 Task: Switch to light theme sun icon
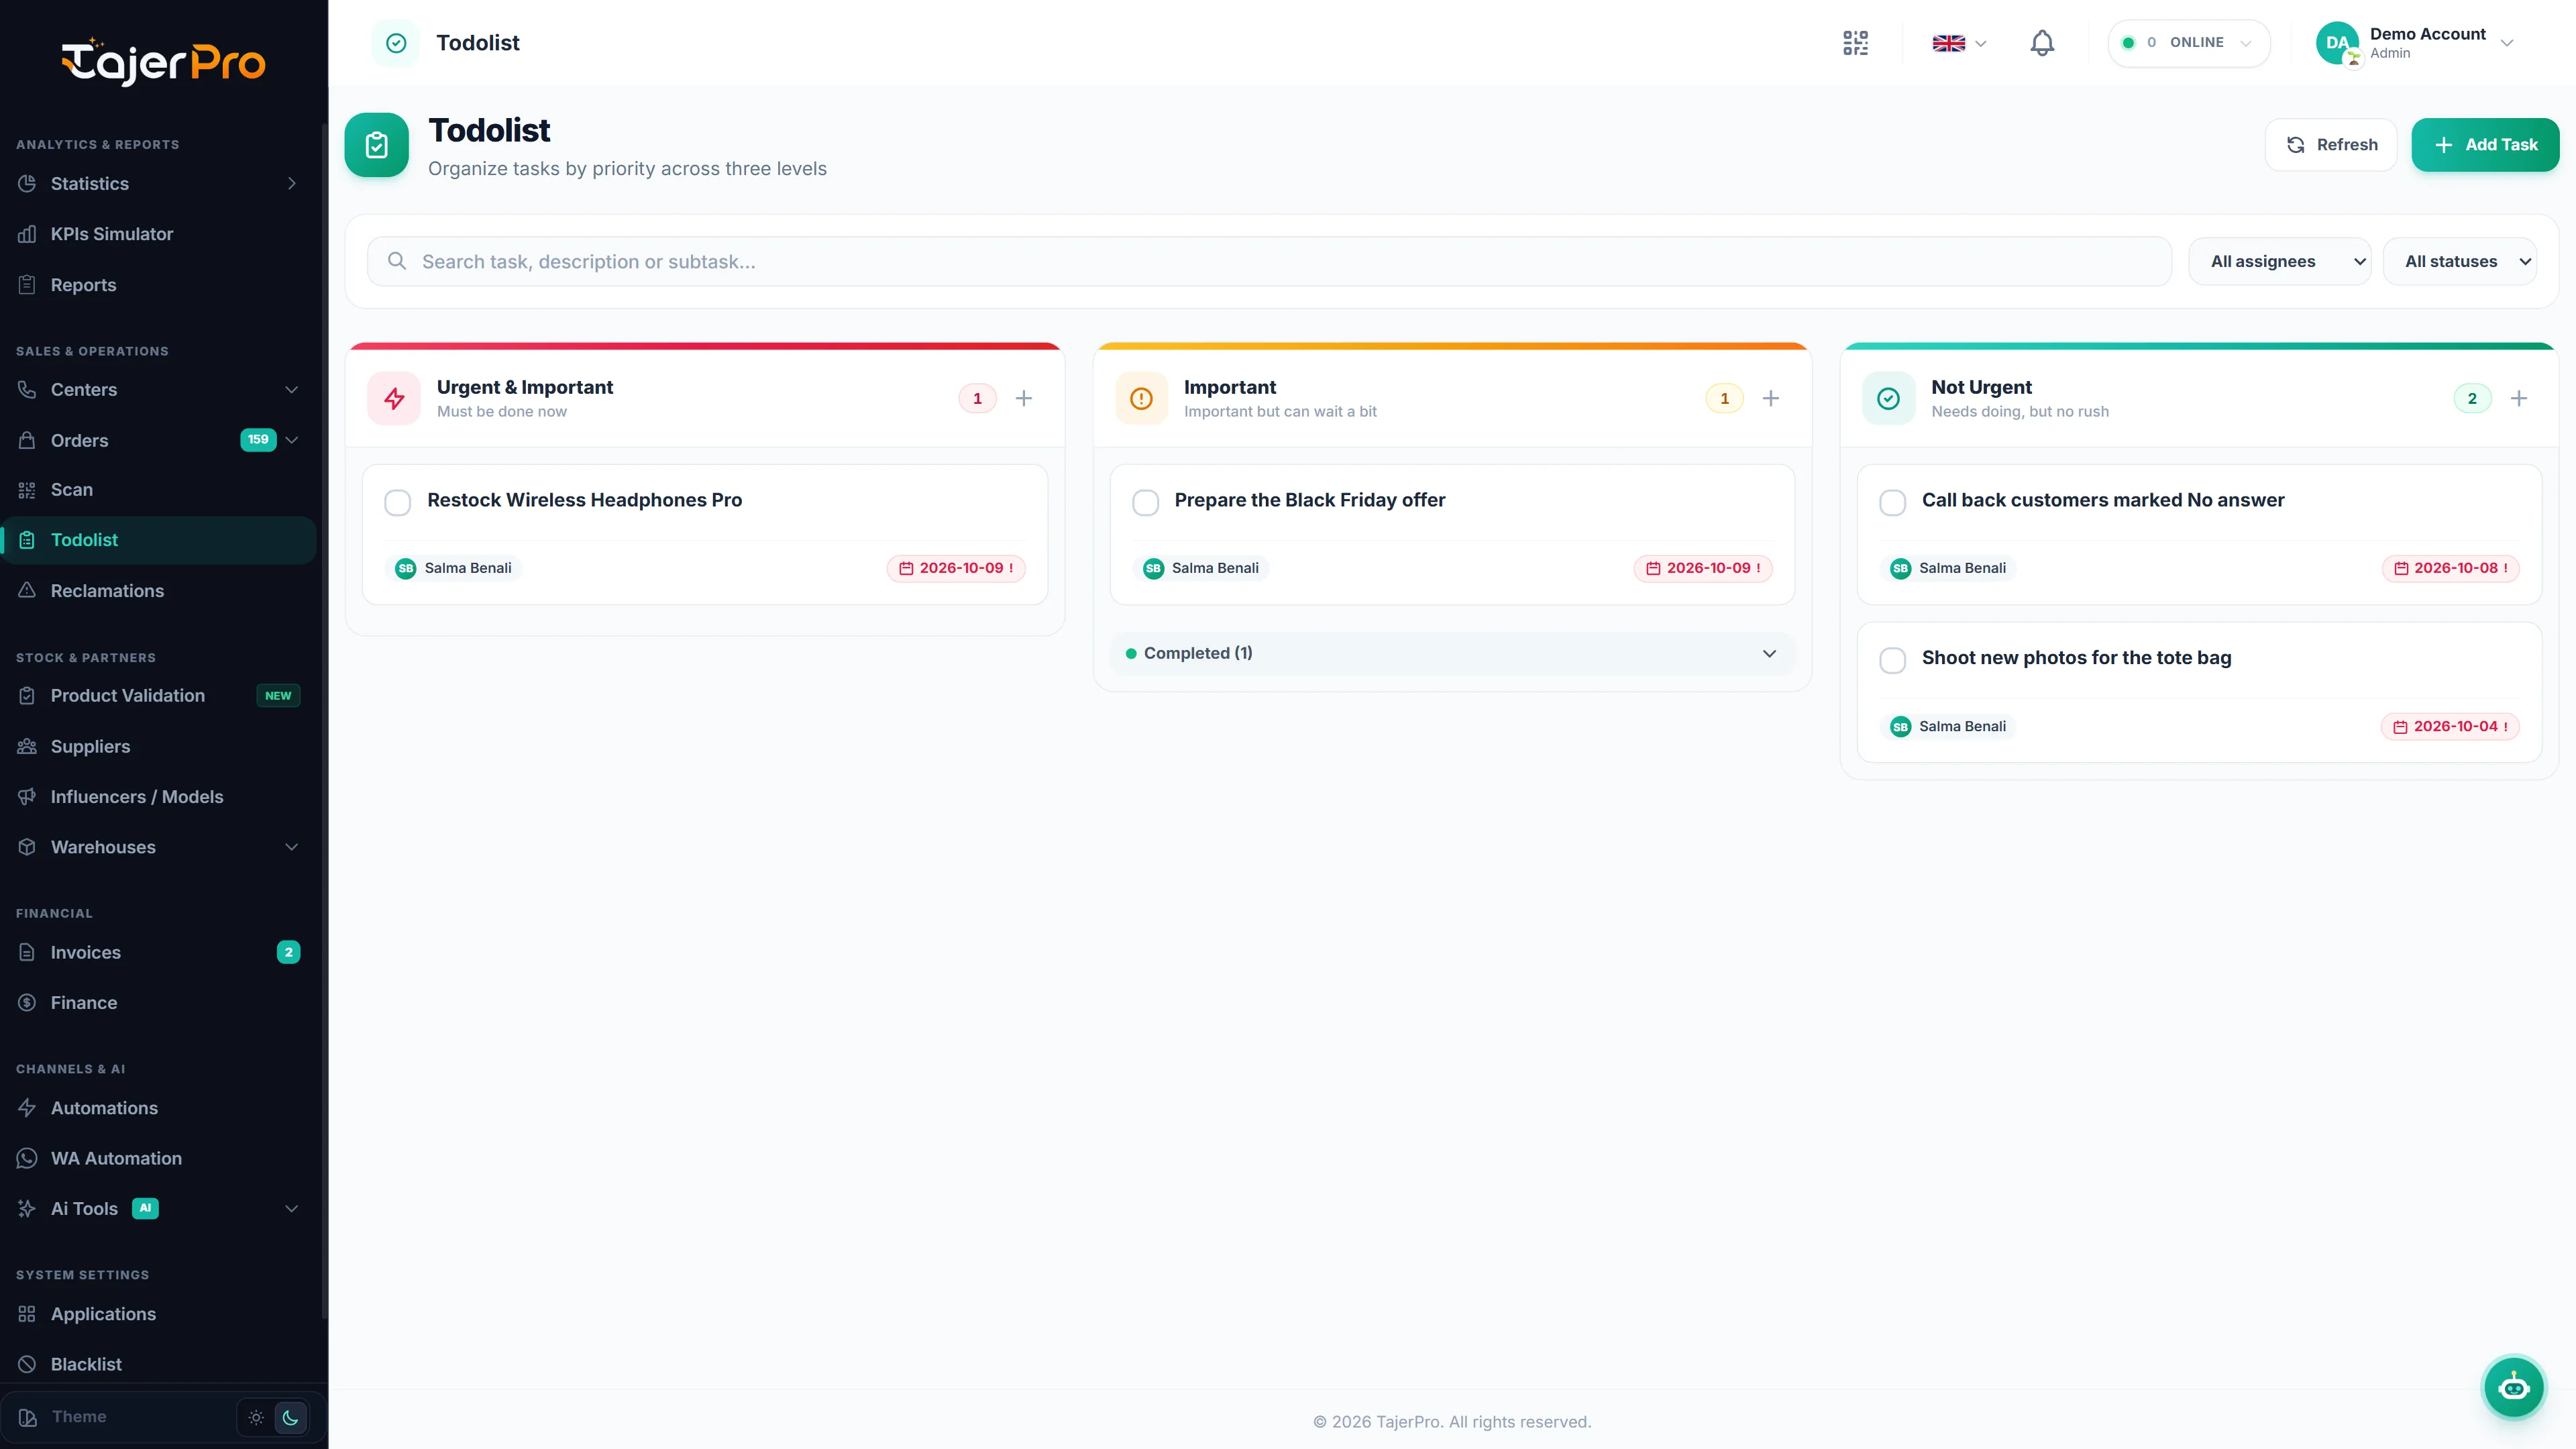(256, 1417)
